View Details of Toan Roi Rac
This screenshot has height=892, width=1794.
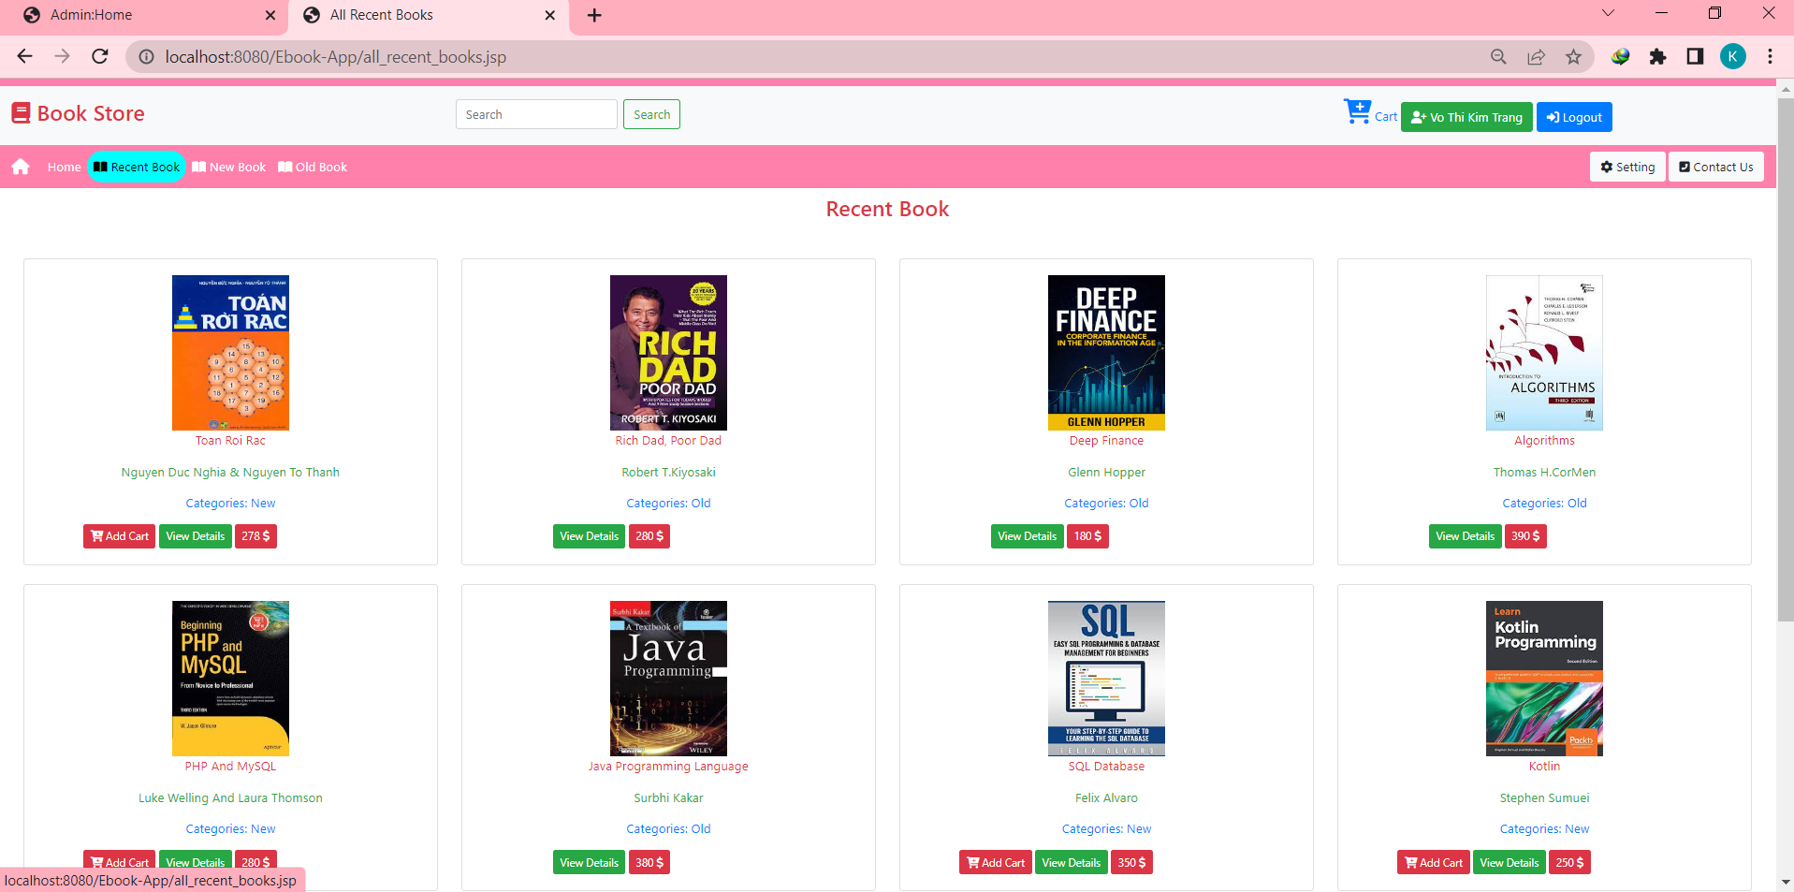[196, 536]
